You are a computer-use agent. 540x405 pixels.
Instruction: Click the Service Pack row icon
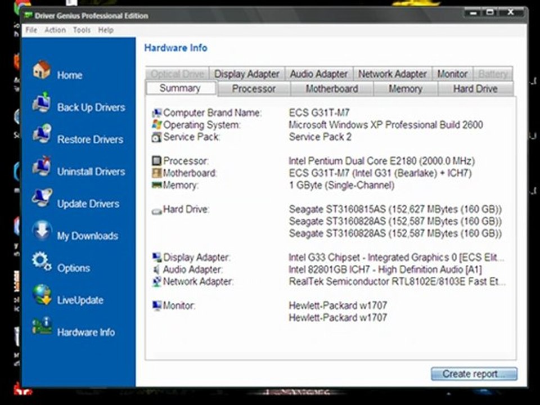point(157,137)
